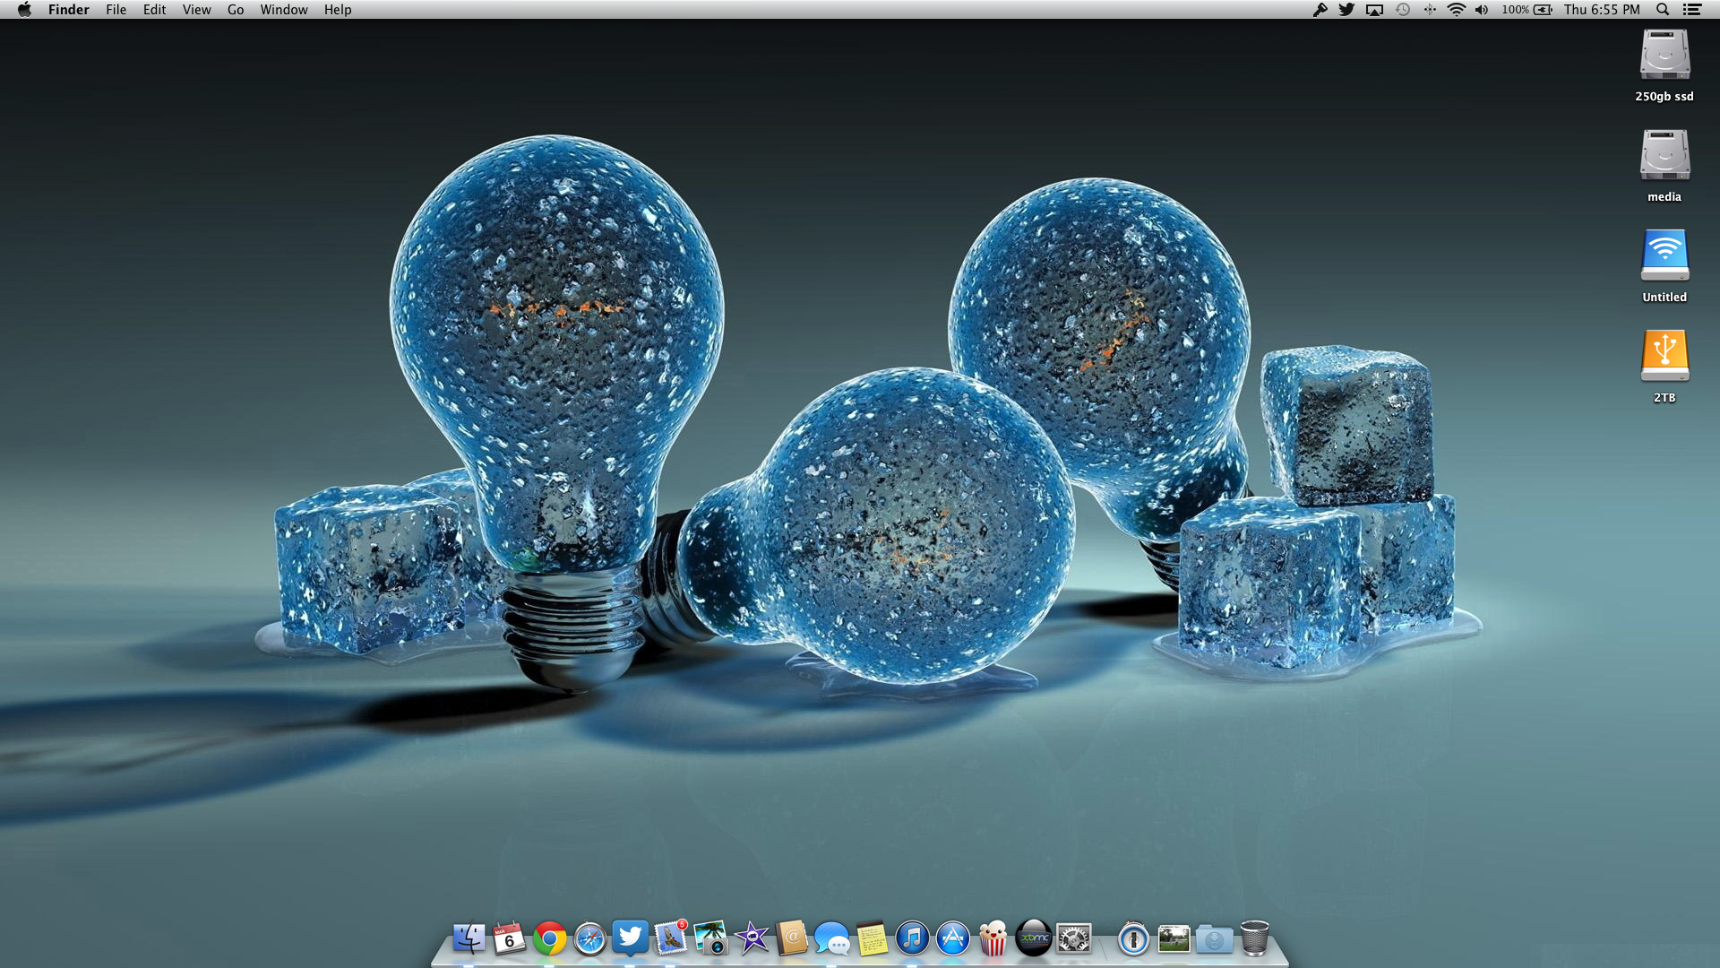The image size is (1720, 968).
Task: Open the volume control in menu bar
Action: pos(1482,9)
